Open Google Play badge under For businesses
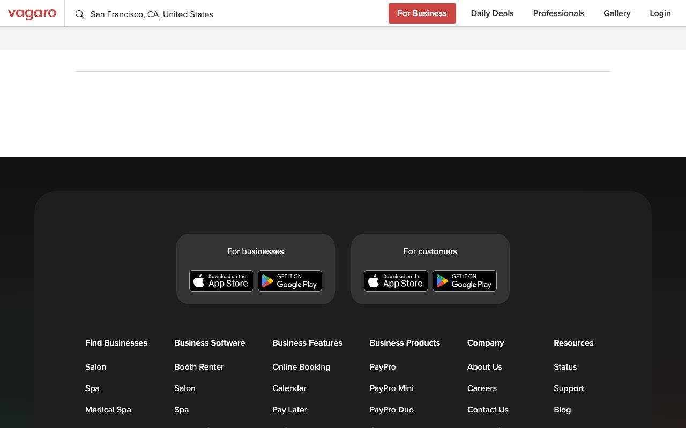 (x=290, y=281)
